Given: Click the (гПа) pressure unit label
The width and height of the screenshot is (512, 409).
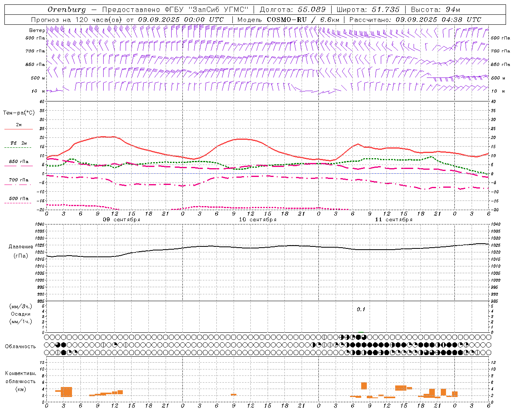Looking at the screenshot, I should point(21,256).
